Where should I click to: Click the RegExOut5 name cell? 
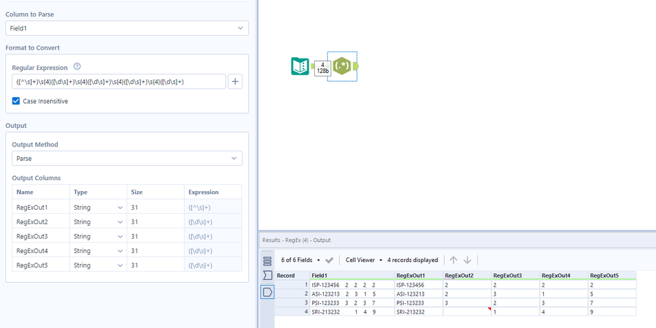(x=41, y=265)
